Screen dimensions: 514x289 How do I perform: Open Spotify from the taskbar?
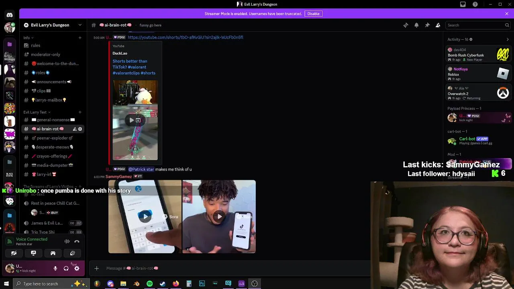coord(149,284)
